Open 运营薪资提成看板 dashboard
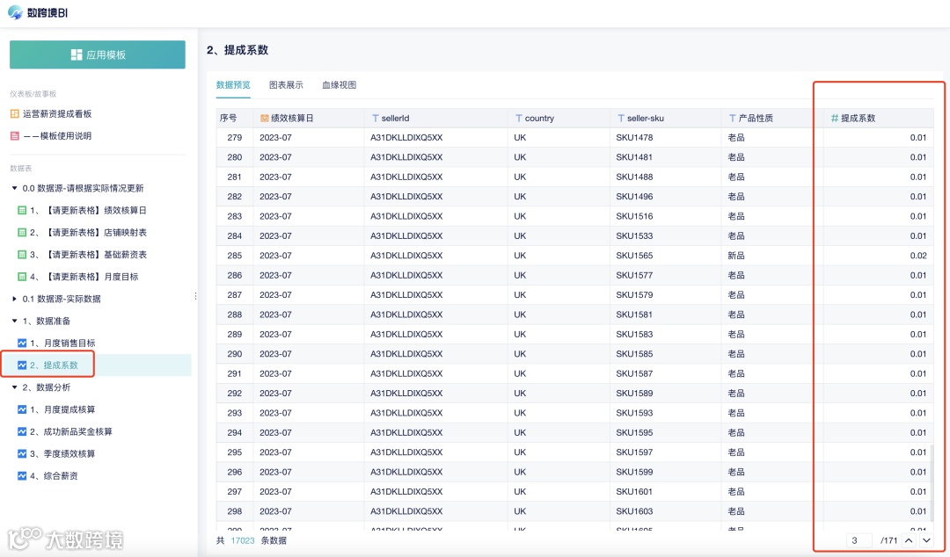 (x=57, y=114)
